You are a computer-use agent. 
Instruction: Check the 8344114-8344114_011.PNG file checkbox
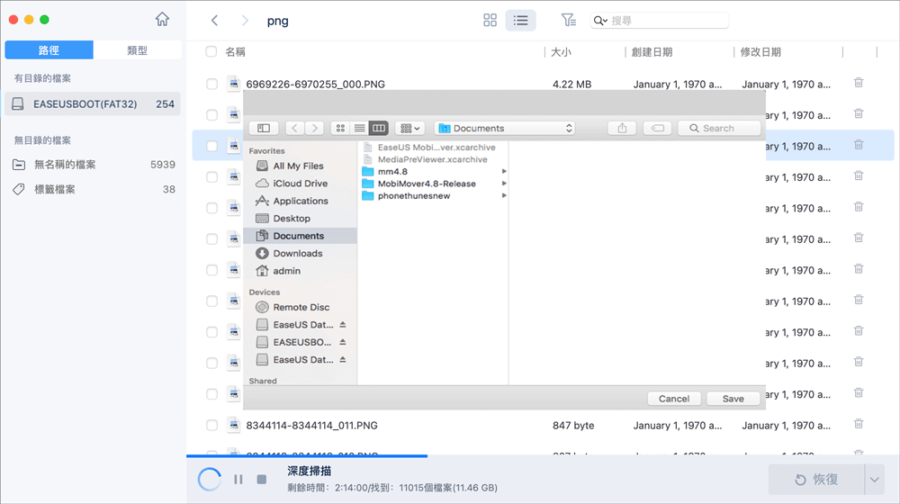pos(211,426)
